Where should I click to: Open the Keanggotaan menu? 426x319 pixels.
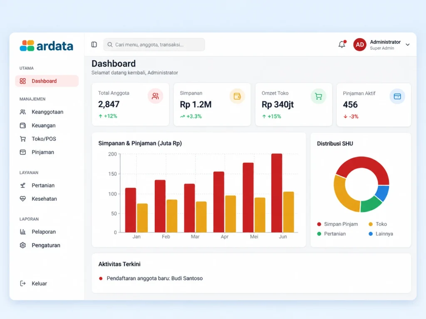(47, 112)
